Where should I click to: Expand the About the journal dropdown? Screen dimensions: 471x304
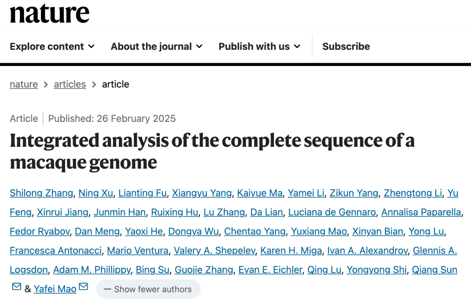[x=157, y=47]
